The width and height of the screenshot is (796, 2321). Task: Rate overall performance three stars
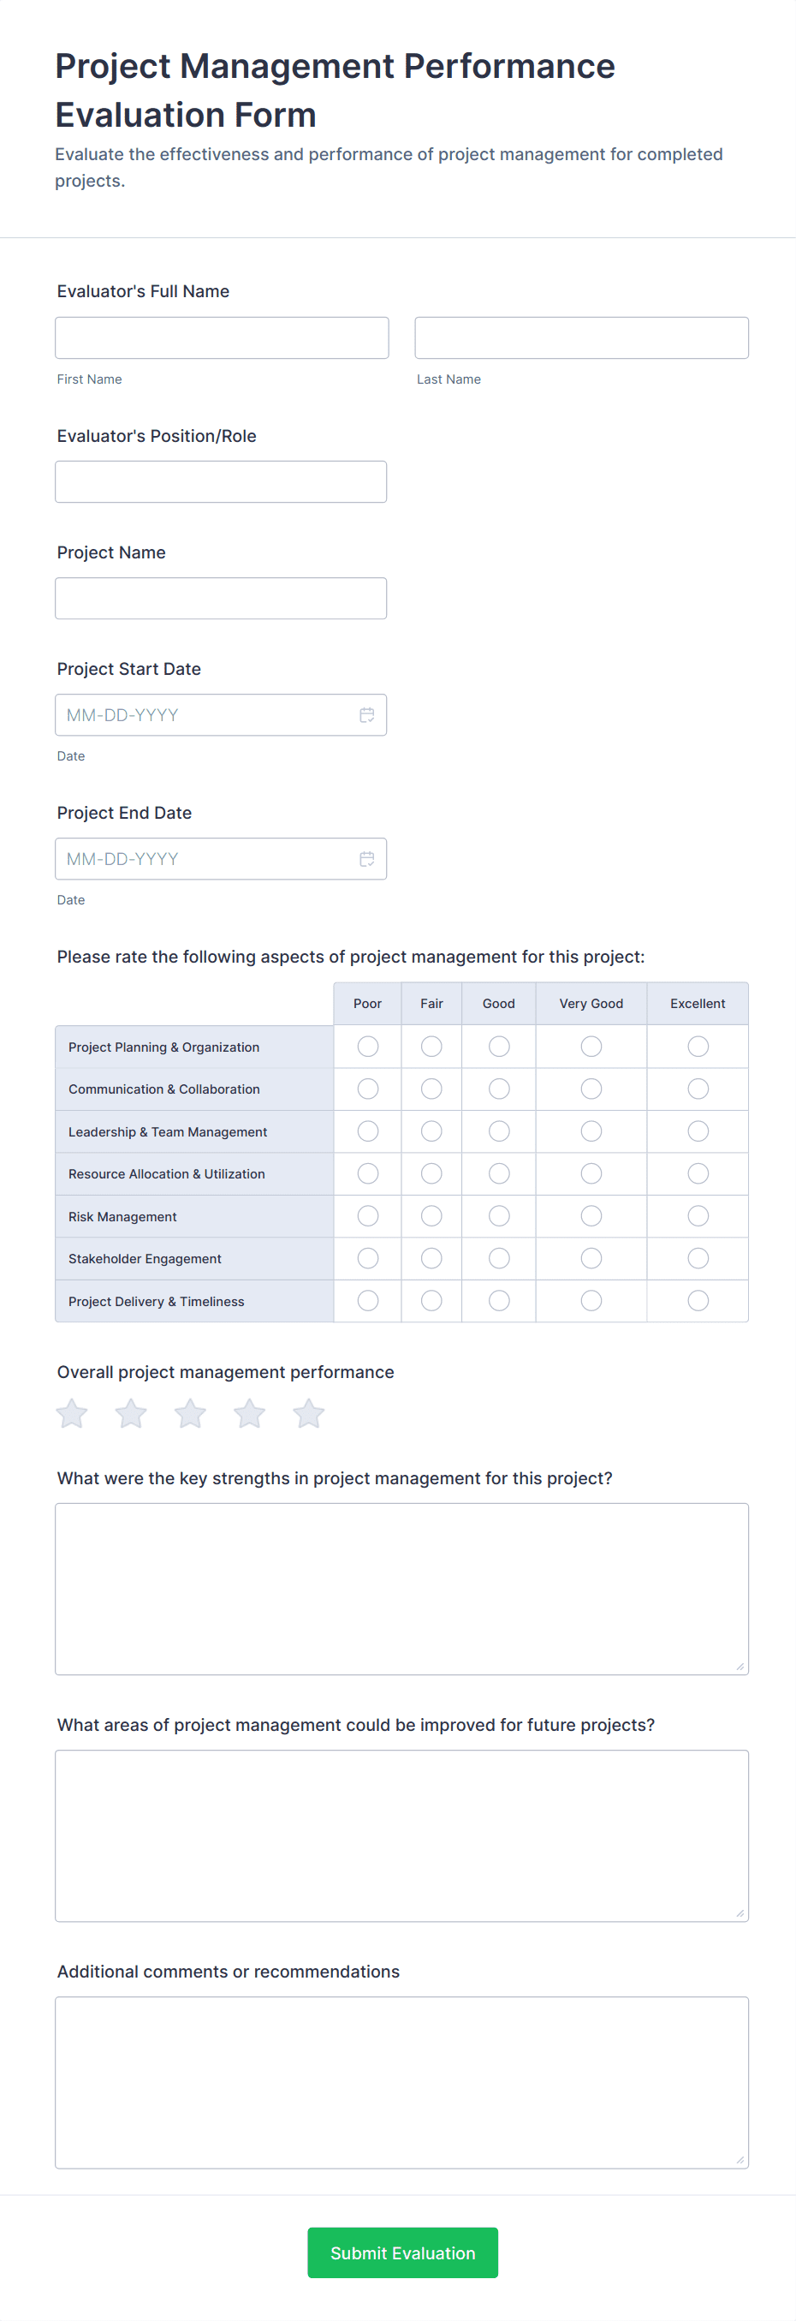pos(190,1413)
